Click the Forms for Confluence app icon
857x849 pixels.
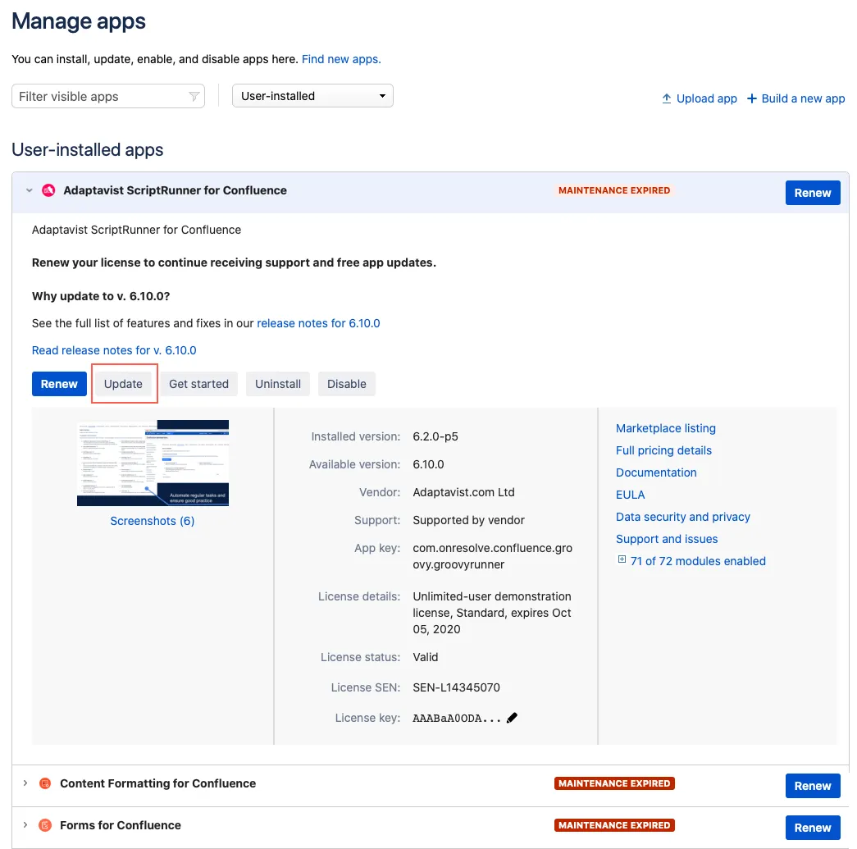45,824
